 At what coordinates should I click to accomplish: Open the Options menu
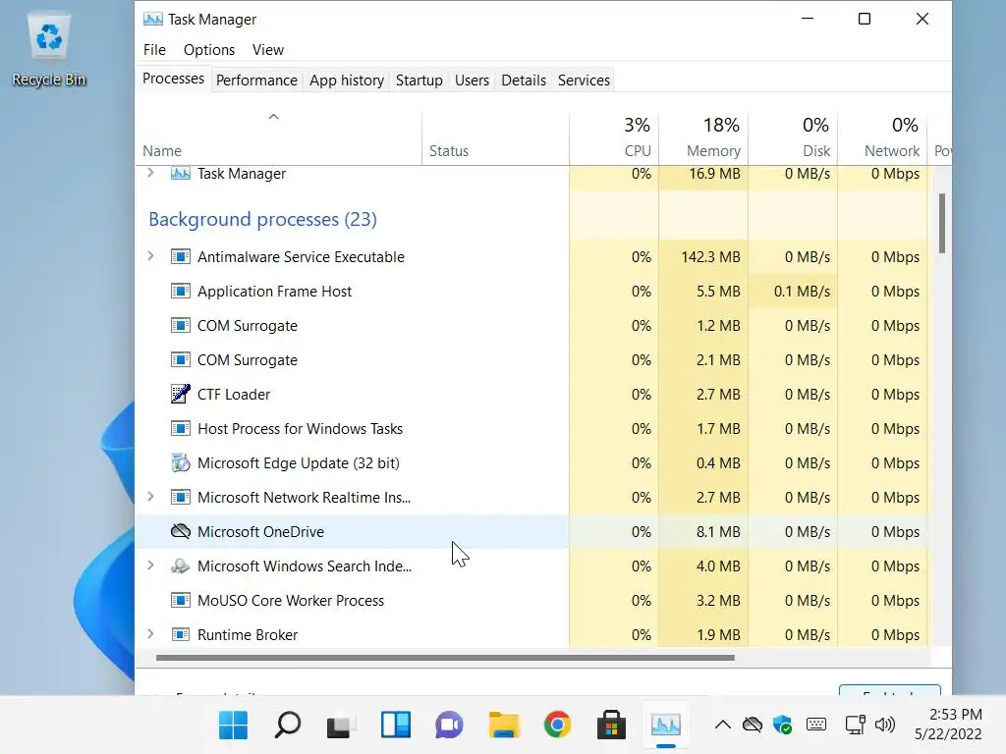(x=209, y=50)
